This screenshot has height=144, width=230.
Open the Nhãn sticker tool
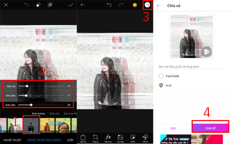[x=133, y=138]
